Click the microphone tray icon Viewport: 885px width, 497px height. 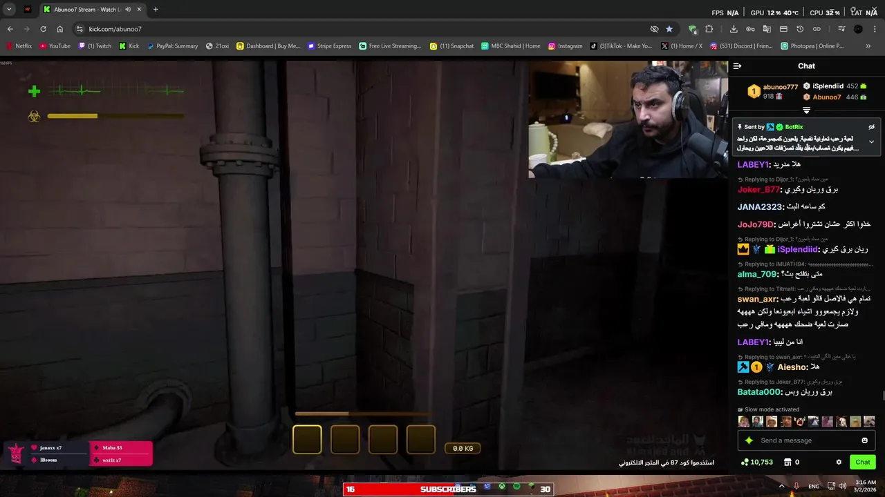pyautogui.click(x=796, y=486)
